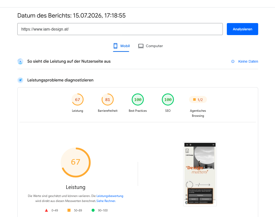Select the Barrierefreiheit 81 score gauge
275x217 pixels.
pos(108,99)
